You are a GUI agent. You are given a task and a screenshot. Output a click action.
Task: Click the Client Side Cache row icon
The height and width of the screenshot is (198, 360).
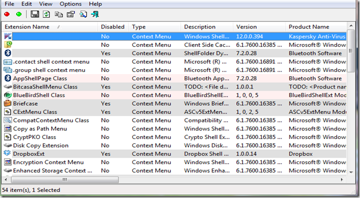click(8, 45)
